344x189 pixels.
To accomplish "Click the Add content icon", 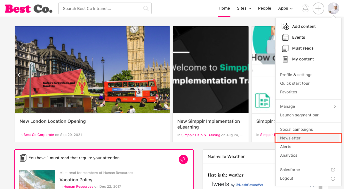I will (285, 26).
